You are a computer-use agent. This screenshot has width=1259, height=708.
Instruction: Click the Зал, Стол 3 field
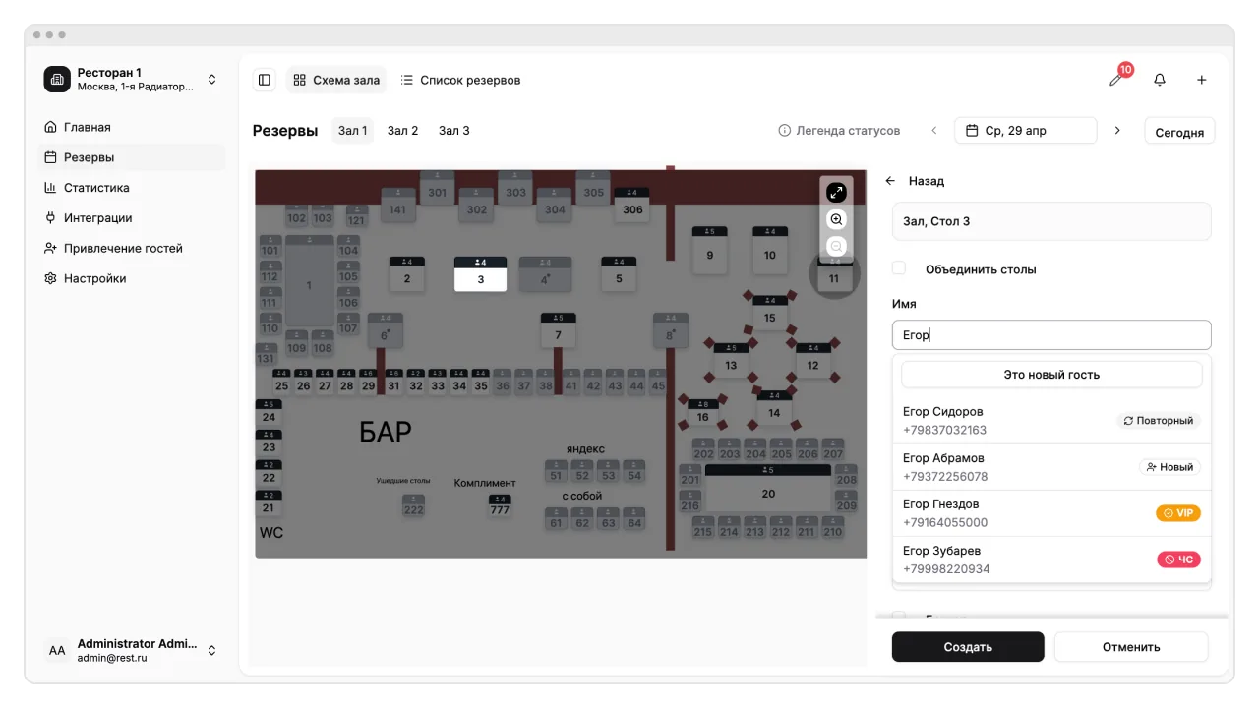click(x=1051, y=221)
